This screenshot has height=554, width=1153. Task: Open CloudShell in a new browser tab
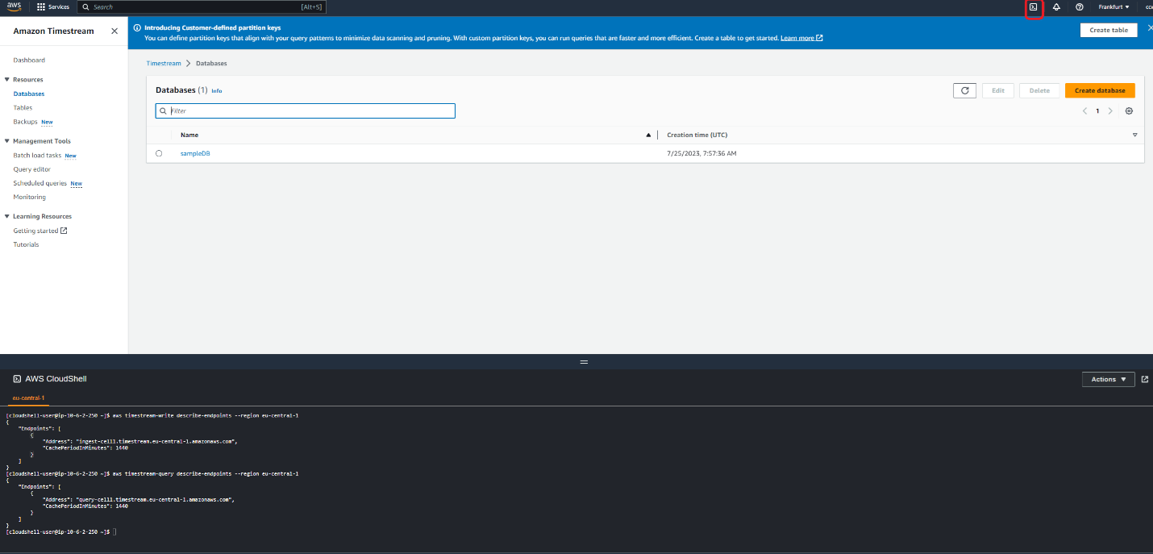point(1145,379)
